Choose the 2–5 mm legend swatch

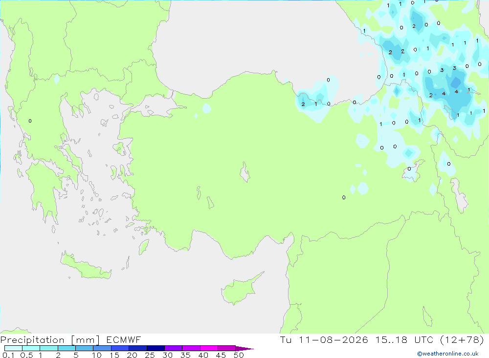(67, 348)
